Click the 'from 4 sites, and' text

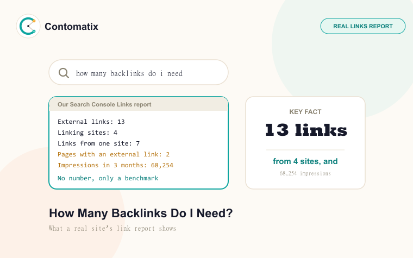305,161
